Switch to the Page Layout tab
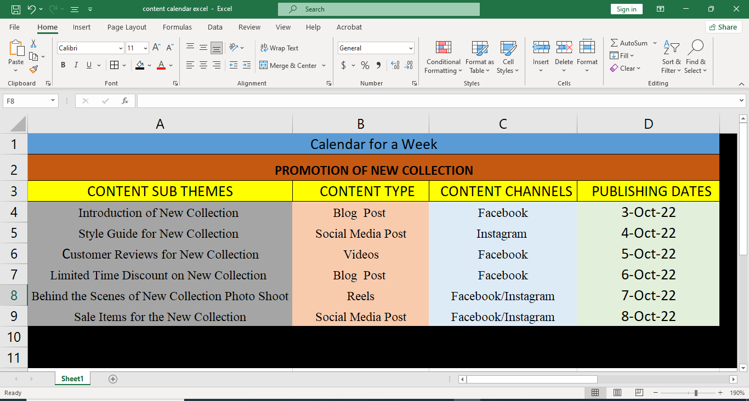Screen dimensions: 749x401 (127, 27)
